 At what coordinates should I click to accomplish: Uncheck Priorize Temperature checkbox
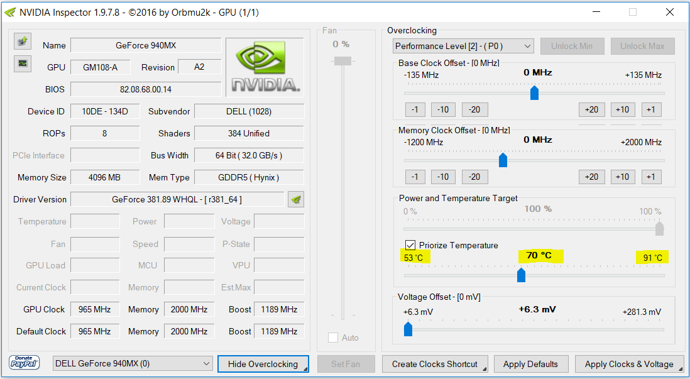tap(410, 245)
